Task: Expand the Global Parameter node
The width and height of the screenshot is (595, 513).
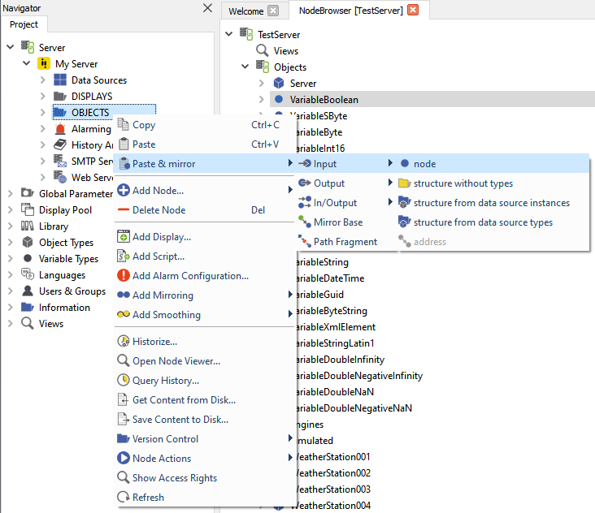Action: (11, 193)
